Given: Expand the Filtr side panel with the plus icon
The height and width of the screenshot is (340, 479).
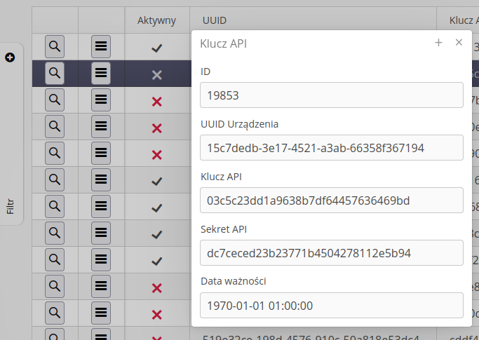Looking at the screenshot, I should click(10, 57).
